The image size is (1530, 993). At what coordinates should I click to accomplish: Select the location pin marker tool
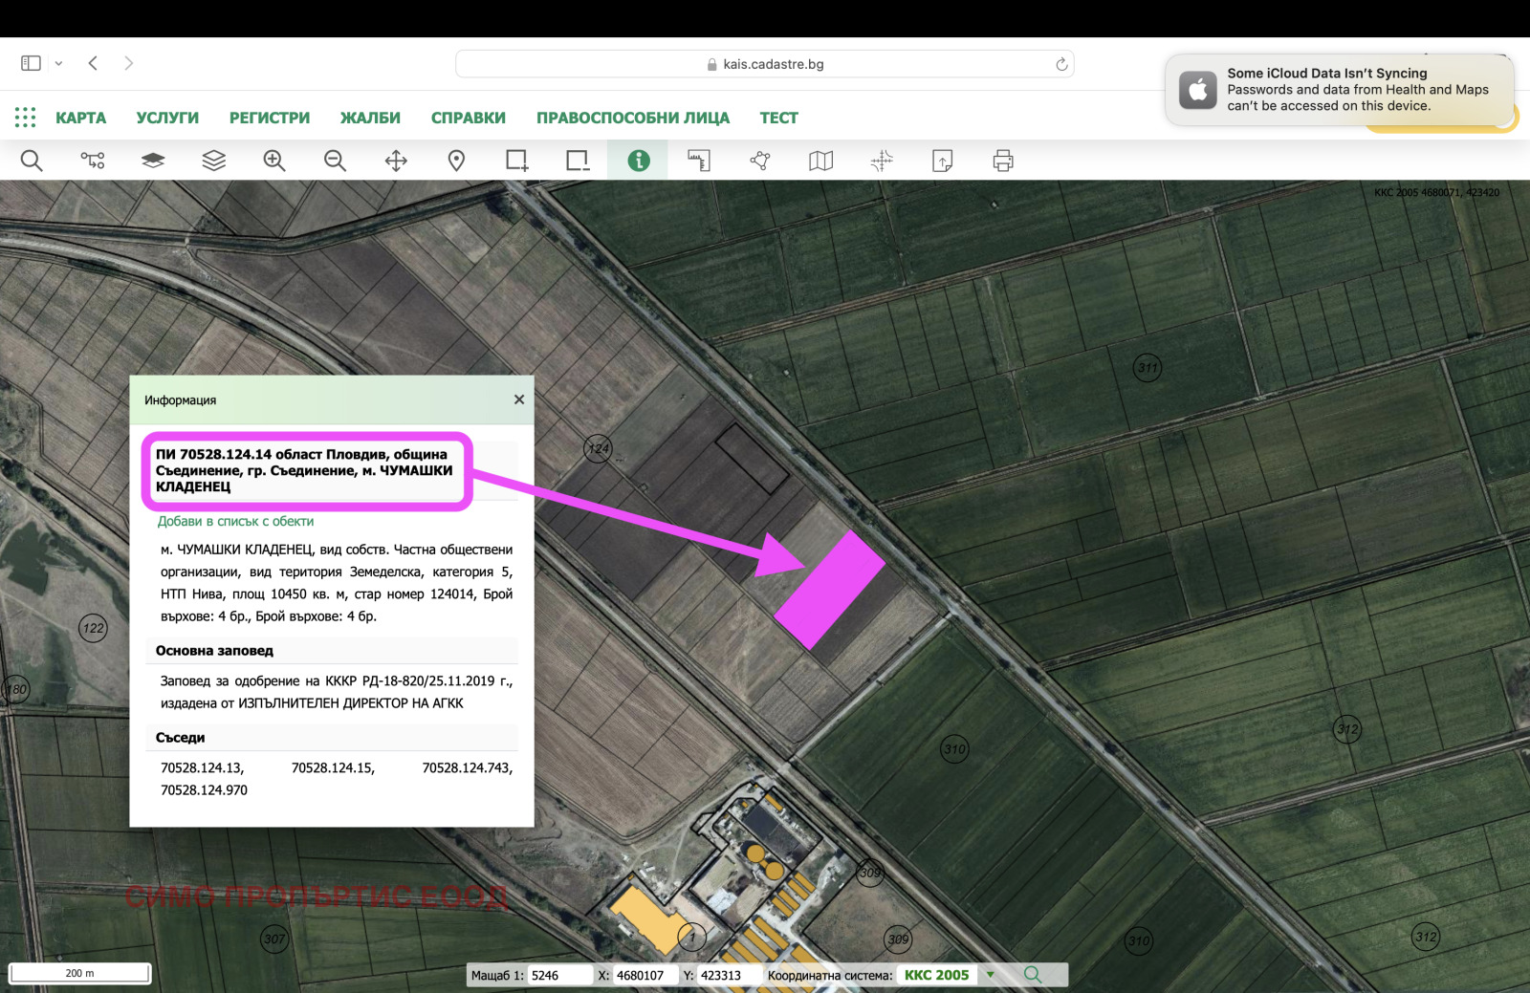pyautogui.click(x=456, y=161)
